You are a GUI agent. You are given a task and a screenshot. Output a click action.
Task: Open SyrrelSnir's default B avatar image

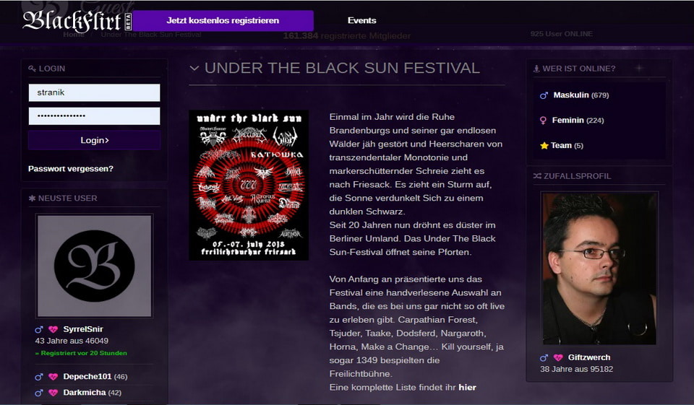(94, 266)
